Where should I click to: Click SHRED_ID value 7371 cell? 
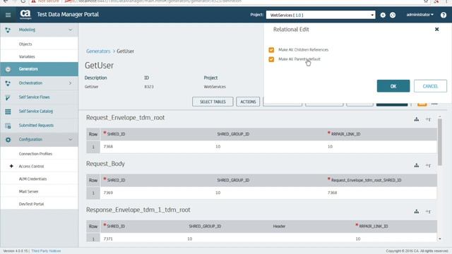108,238
